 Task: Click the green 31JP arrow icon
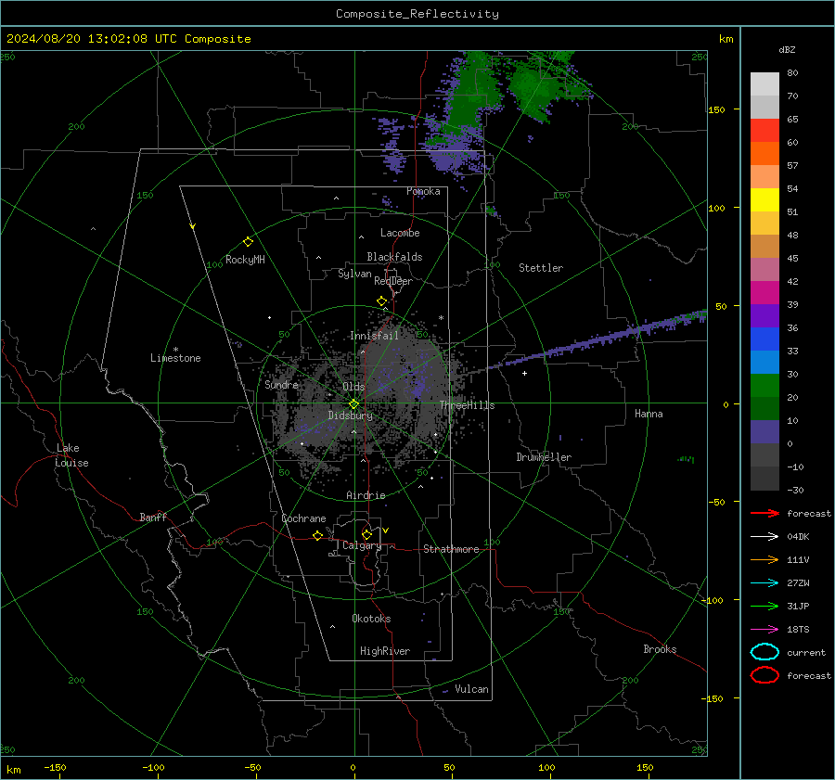(x=764, y=606)
